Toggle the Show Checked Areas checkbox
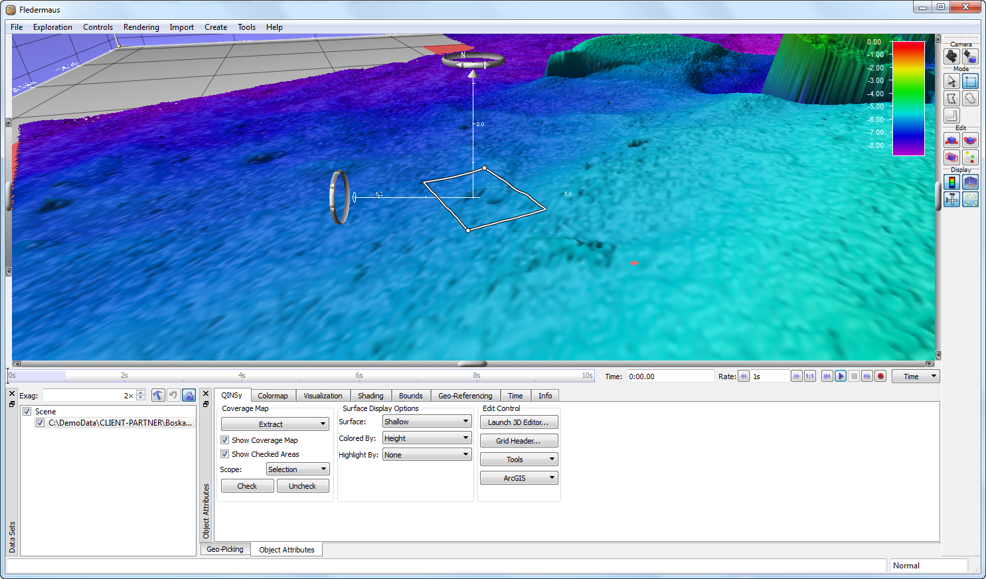The image size is (986, 579). point(225,454)
